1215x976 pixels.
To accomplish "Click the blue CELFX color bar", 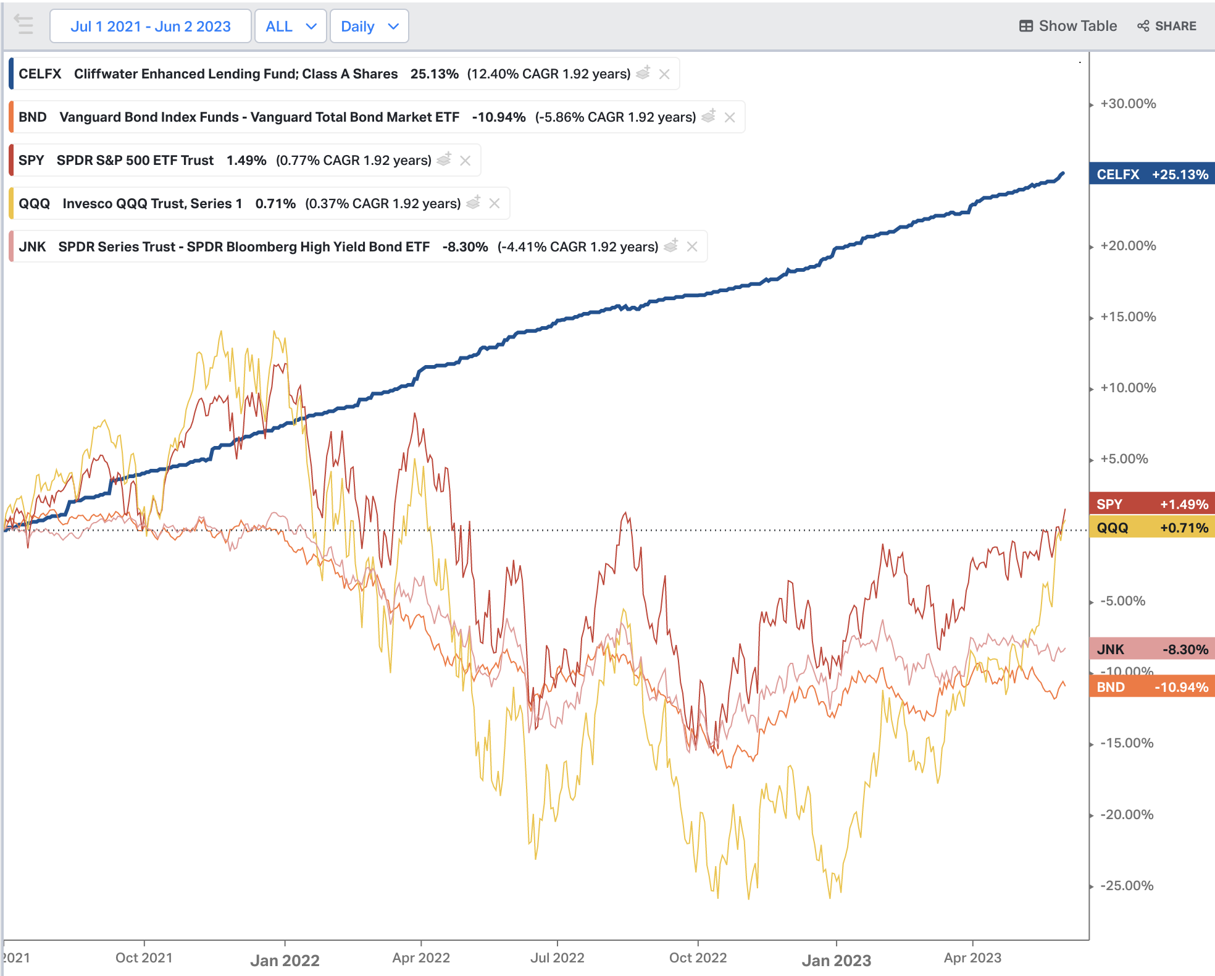I will (x=11, y=74).
